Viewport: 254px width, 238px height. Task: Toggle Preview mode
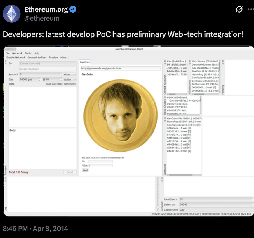pyautogui.click(x=53, y=57)
